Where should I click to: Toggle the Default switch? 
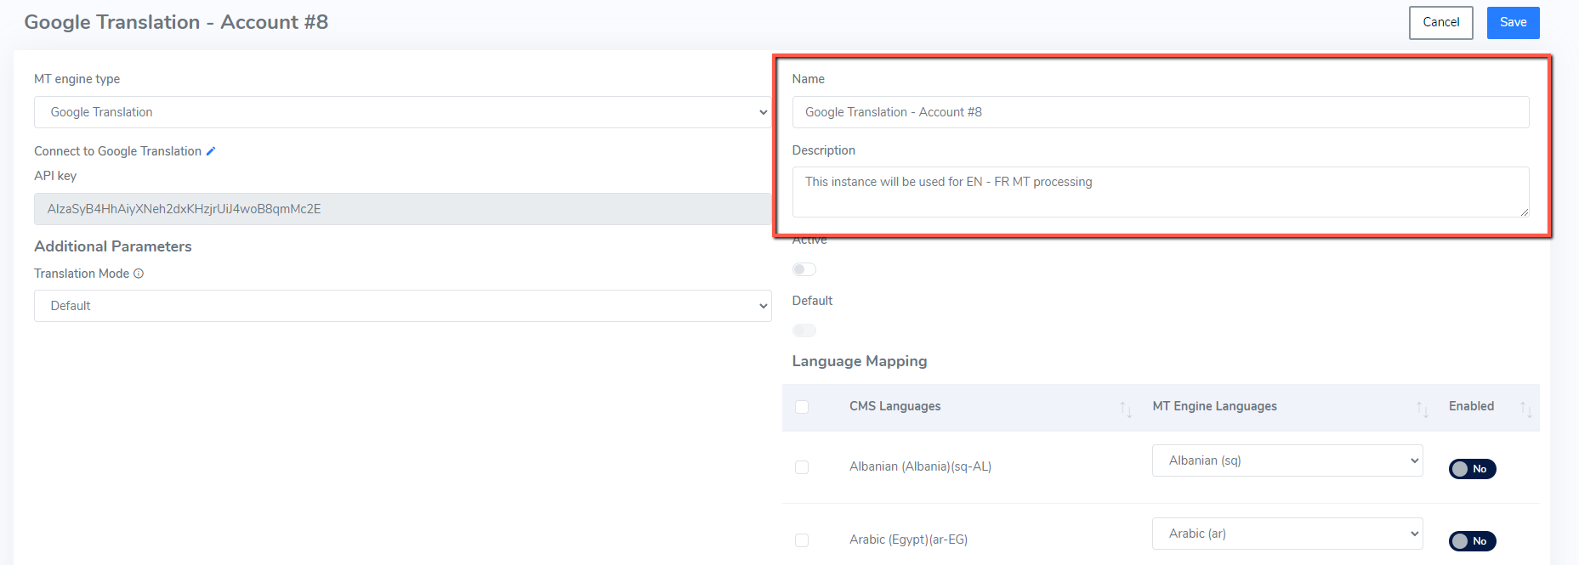804,331
